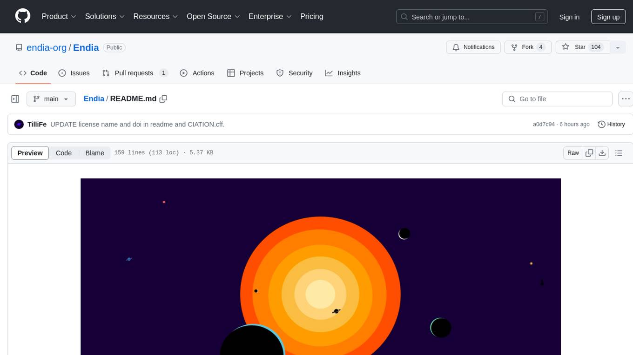
Task: Click the repository book icon beside endia-org
Action: point(19,47)
